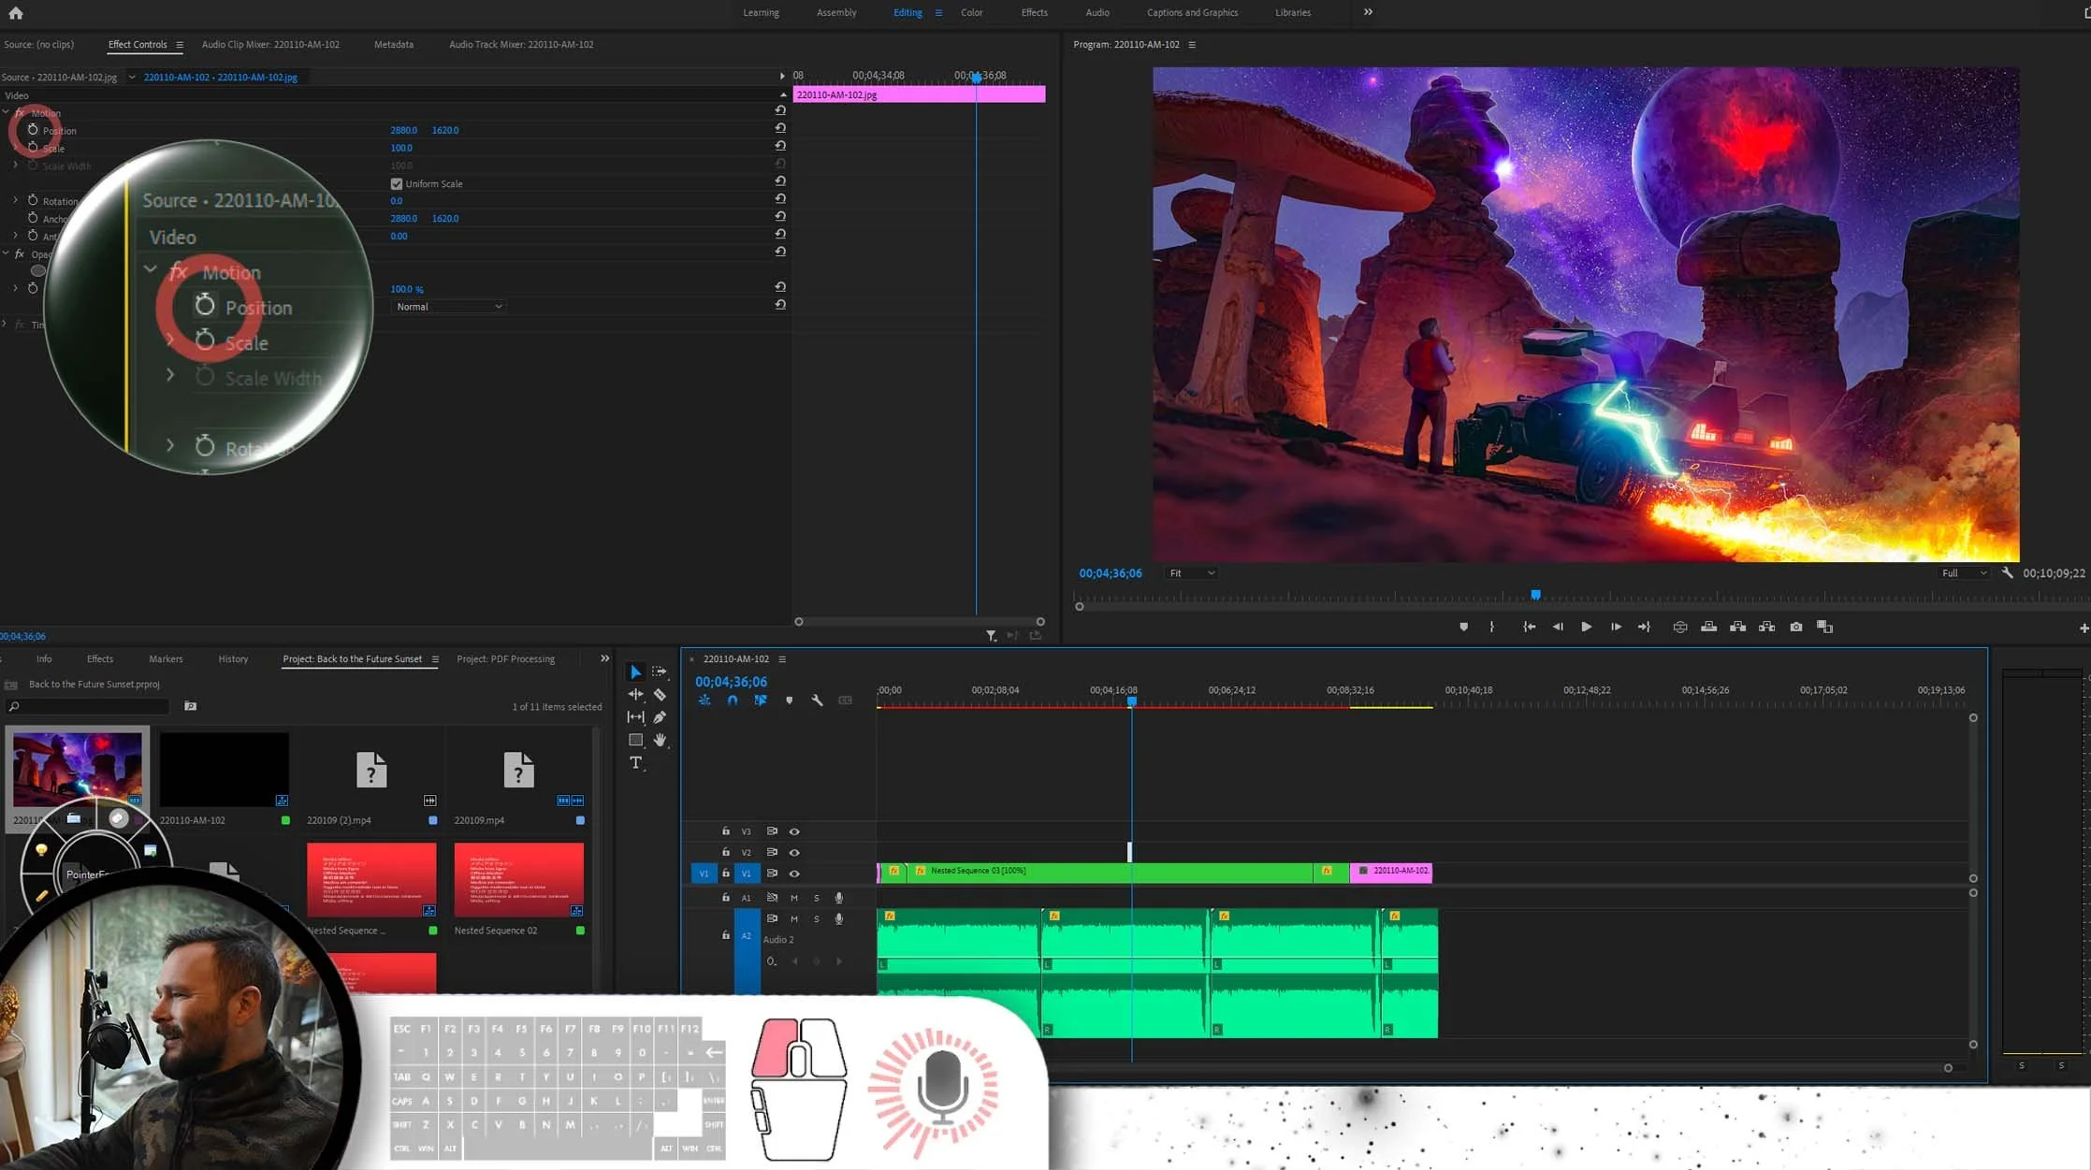
Task: Reset the Position parameter
Action: click(x=780, y=128)
